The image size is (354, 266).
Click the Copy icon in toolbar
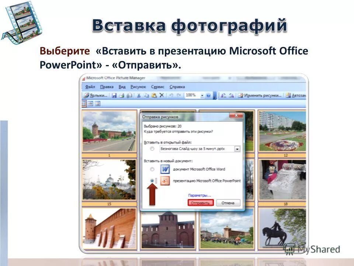(x=146, y=95)
